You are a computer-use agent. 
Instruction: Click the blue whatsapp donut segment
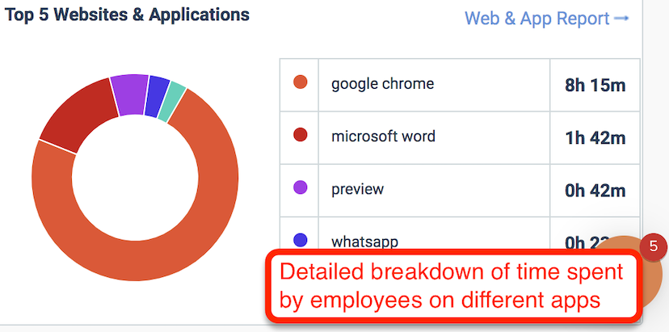pyautogui.click(x=156, y=96)
